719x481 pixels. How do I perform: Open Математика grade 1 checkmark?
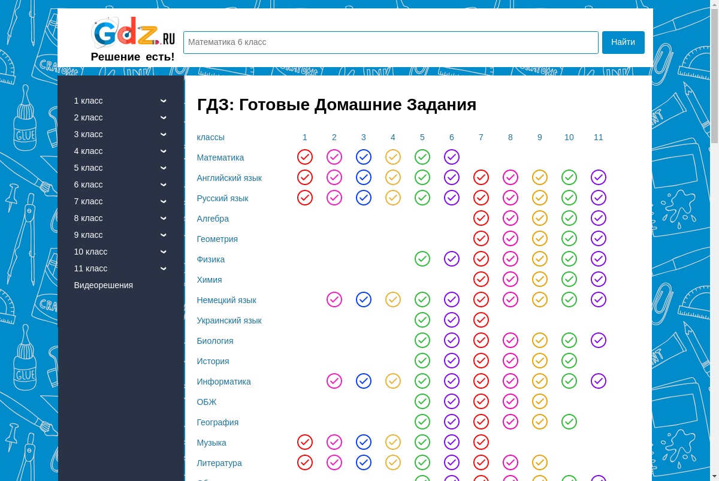coord(305,158)
